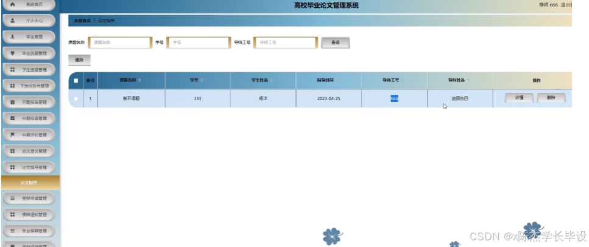
Task: Click the 索引 column header
Action: pos(90,81)
